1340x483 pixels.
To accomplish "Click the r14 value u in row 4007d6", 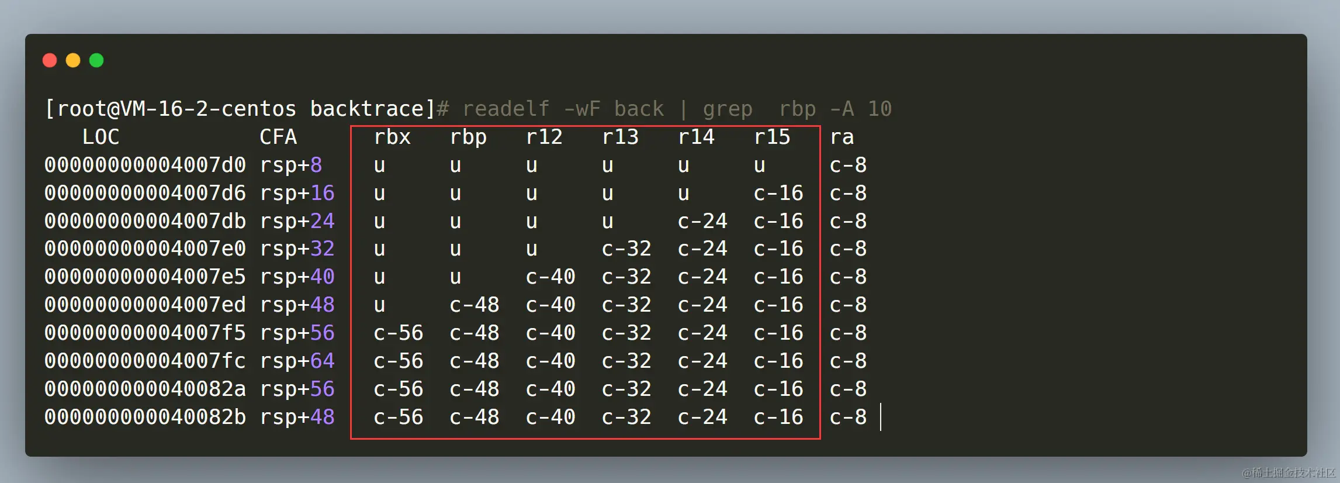I will pyautogui.click(x=683, y=194).
